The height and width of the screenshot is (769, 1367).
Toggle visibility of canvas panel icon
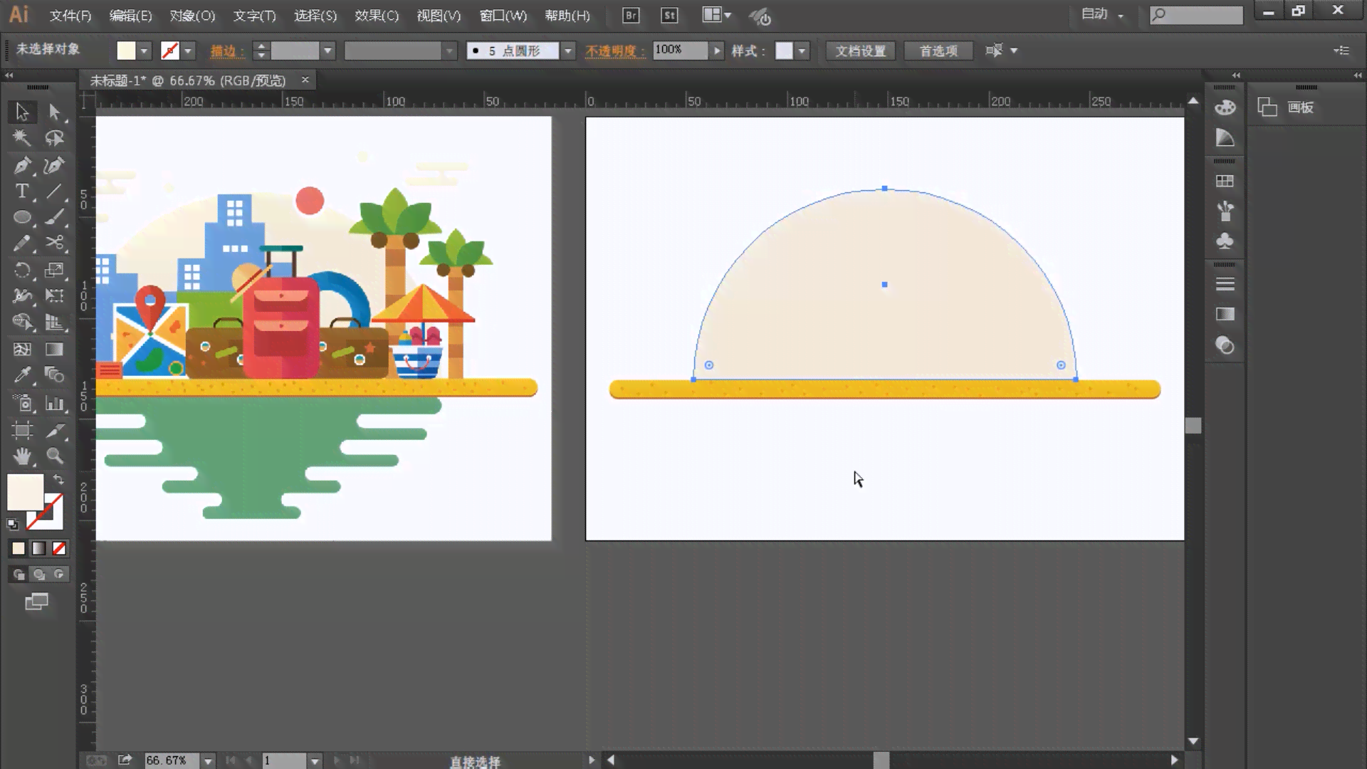point(1267,107)
